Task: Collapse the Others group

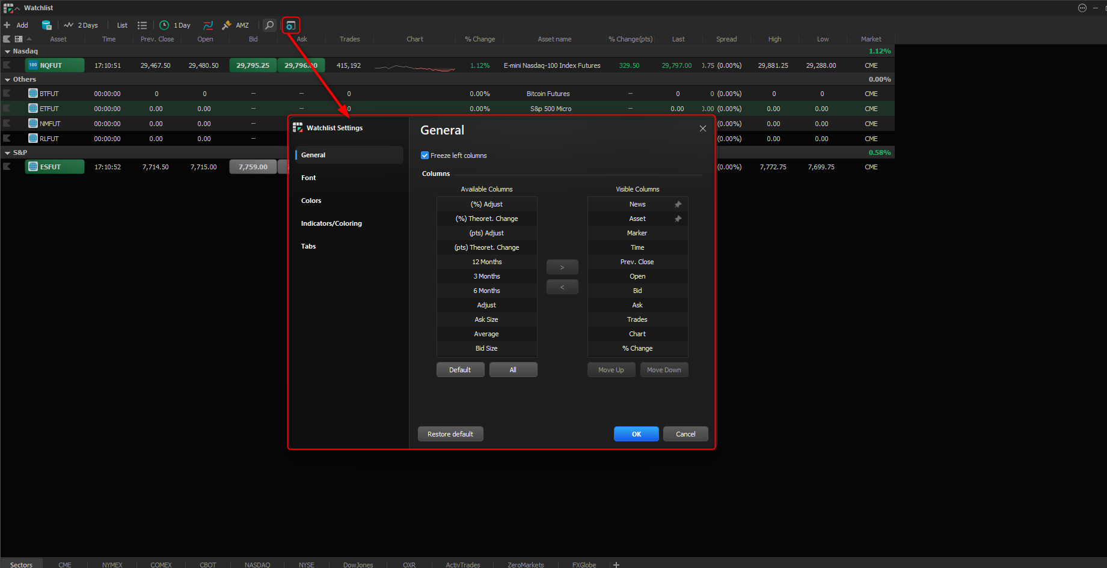Action: (x=8, y=80)
